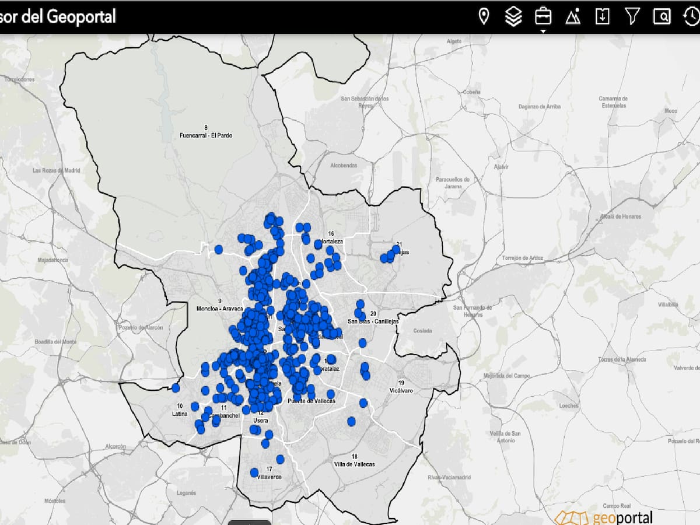Click the 'Vicálvaro' district label
This screenshot has width=700, height=525.
coord(401,390)
